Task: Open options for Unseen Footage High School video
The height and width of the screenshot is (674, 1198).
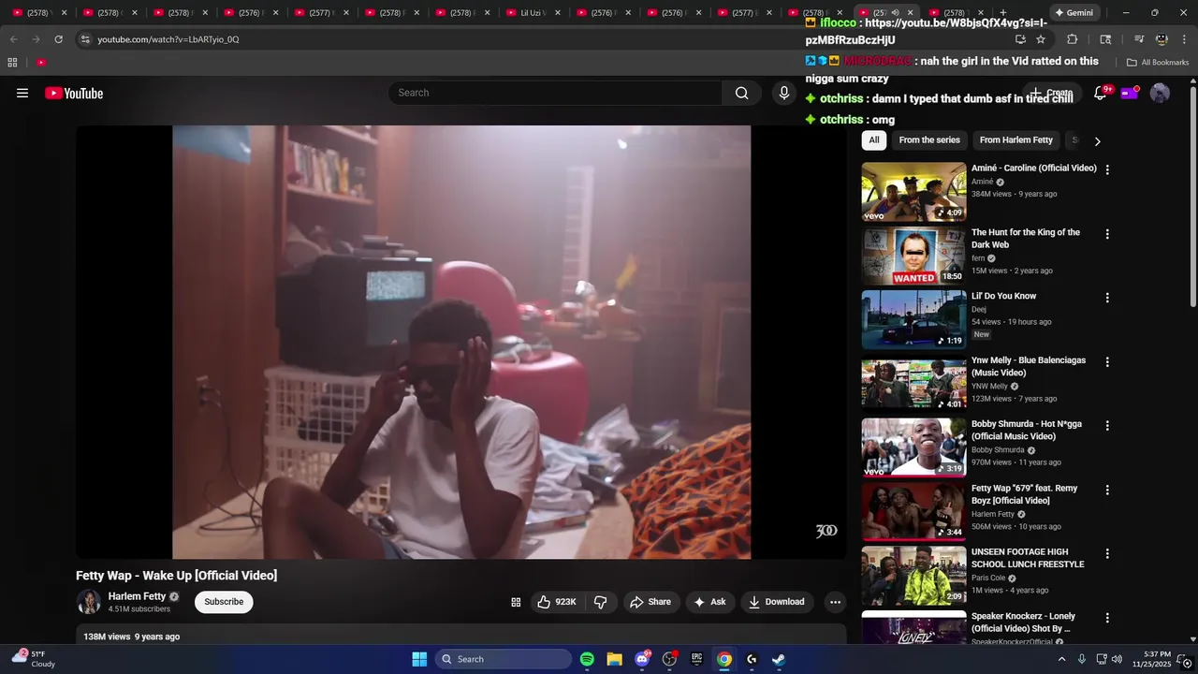Action: [x=1107, y=553]
